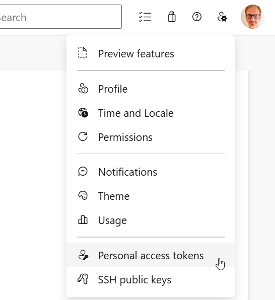Click the dotted page Preview features icon
The image size is (275, 300).
pyautogui.click(x=83, y=52)
